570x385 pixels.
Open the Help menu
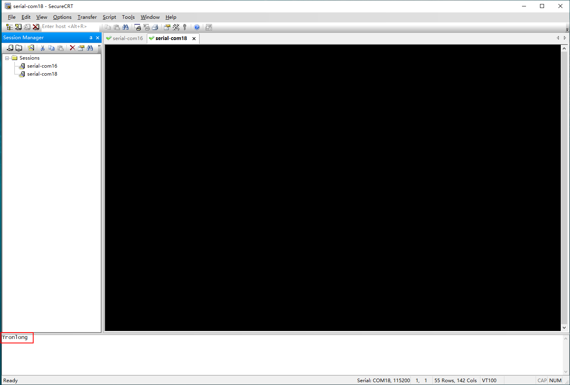[171, 17]
